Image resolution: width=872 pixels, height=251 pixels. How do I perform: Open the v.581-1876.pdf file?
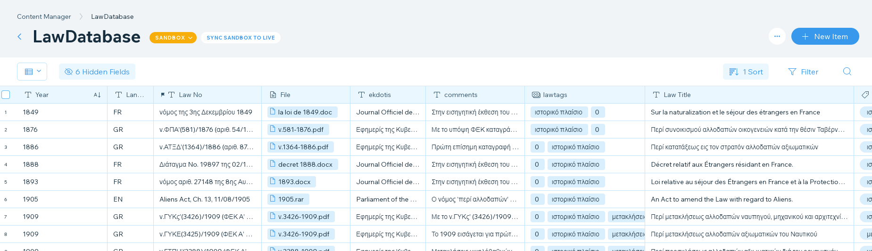point(298,130)
